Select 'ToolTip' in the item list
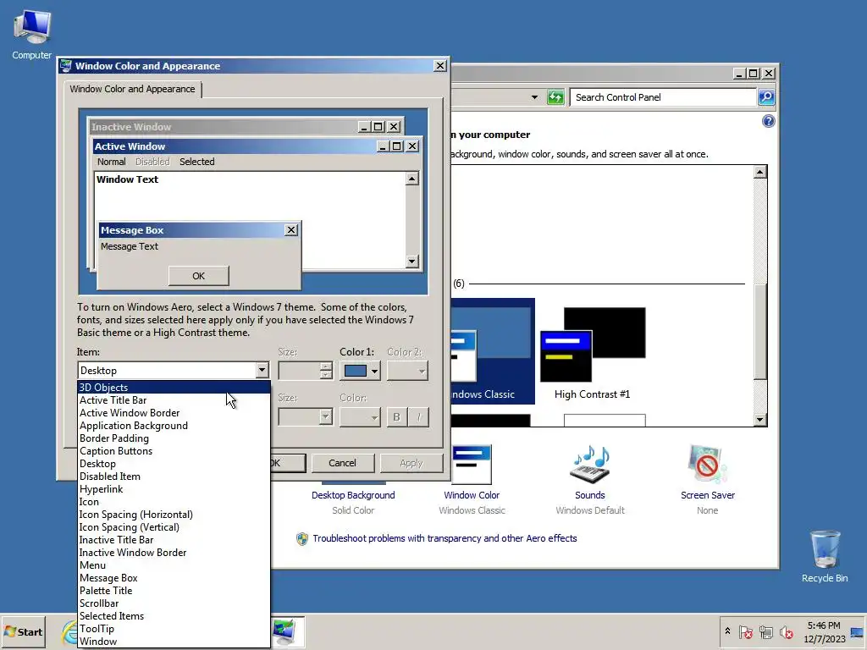The image size is (867, 650). (174, 629)
